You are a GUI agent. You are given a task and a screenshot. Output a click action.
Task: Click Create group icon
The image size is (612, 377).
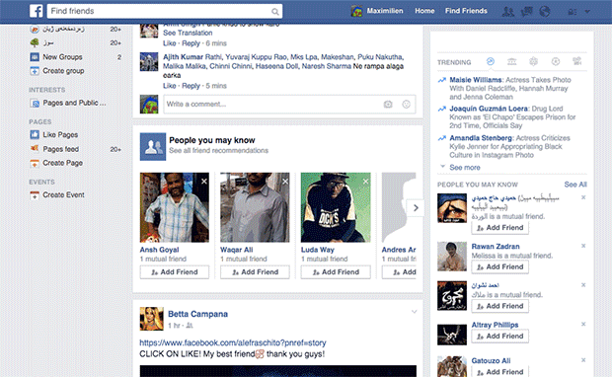point(35,71)
